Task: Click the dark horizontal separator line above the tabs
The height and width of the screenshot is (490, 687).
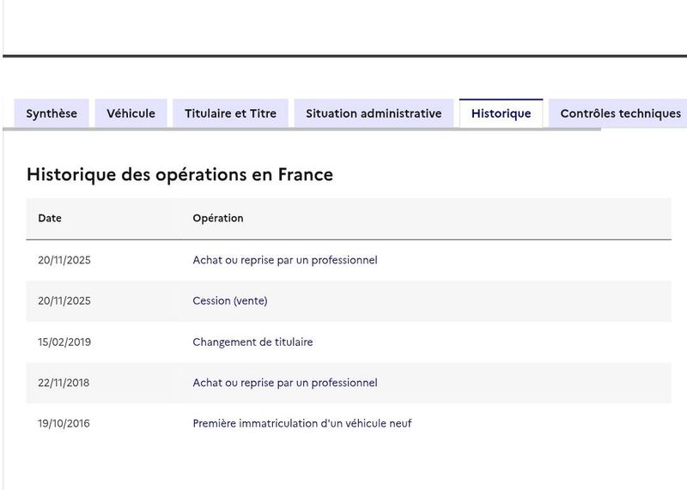Action: (x=343, y=56)
